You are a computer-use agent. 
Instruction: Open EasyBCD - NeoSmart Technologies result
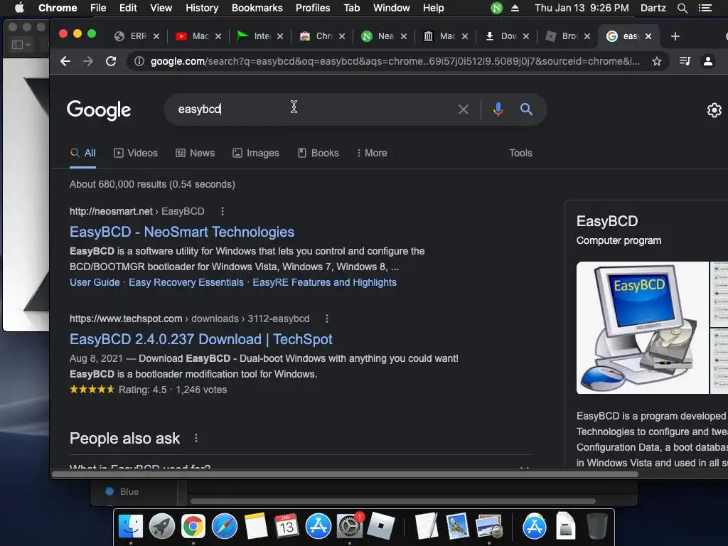182,232
